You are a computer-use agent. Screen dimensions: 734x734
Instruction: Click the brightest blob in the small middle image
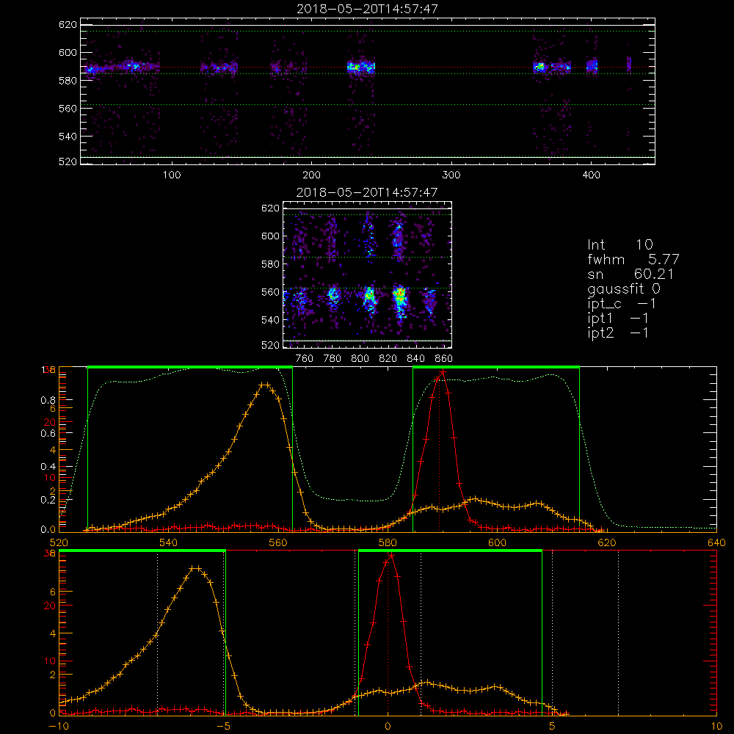click(400, 296)
